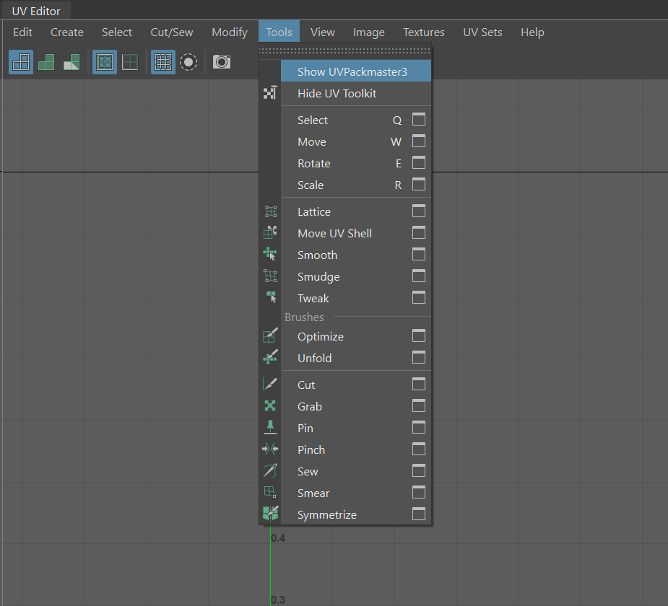Image resolution: width=668 pixels, height=606 pixels.
Task: Open options box for Move UV Shell
Action: [x=419, y=233]
